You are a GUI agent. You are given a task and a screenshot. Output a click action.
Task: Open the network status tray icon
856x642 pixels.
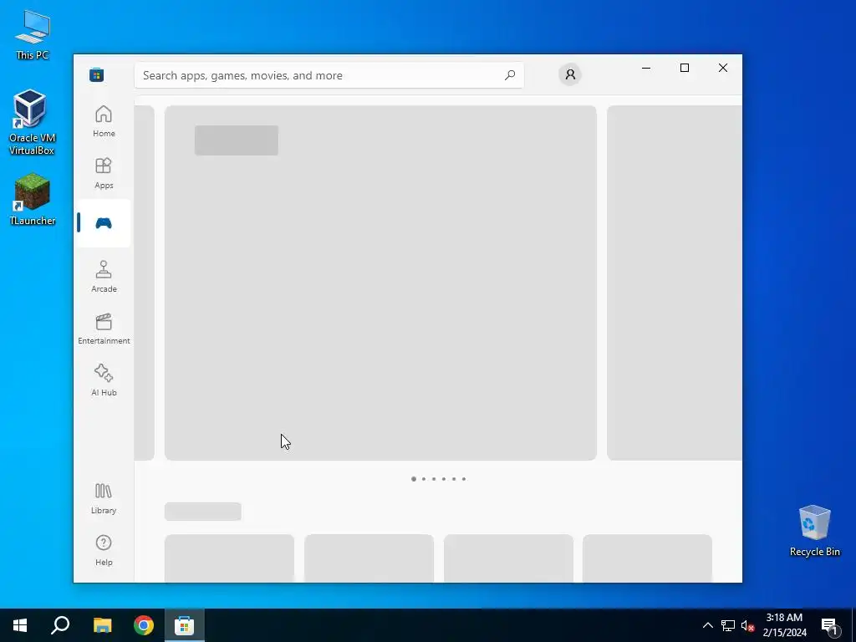click(728, 625)
